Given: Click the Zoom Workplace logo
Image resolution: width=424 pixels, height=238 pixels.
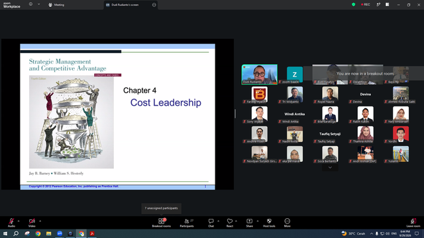Looking at the screenshot, I should (12, 5).
